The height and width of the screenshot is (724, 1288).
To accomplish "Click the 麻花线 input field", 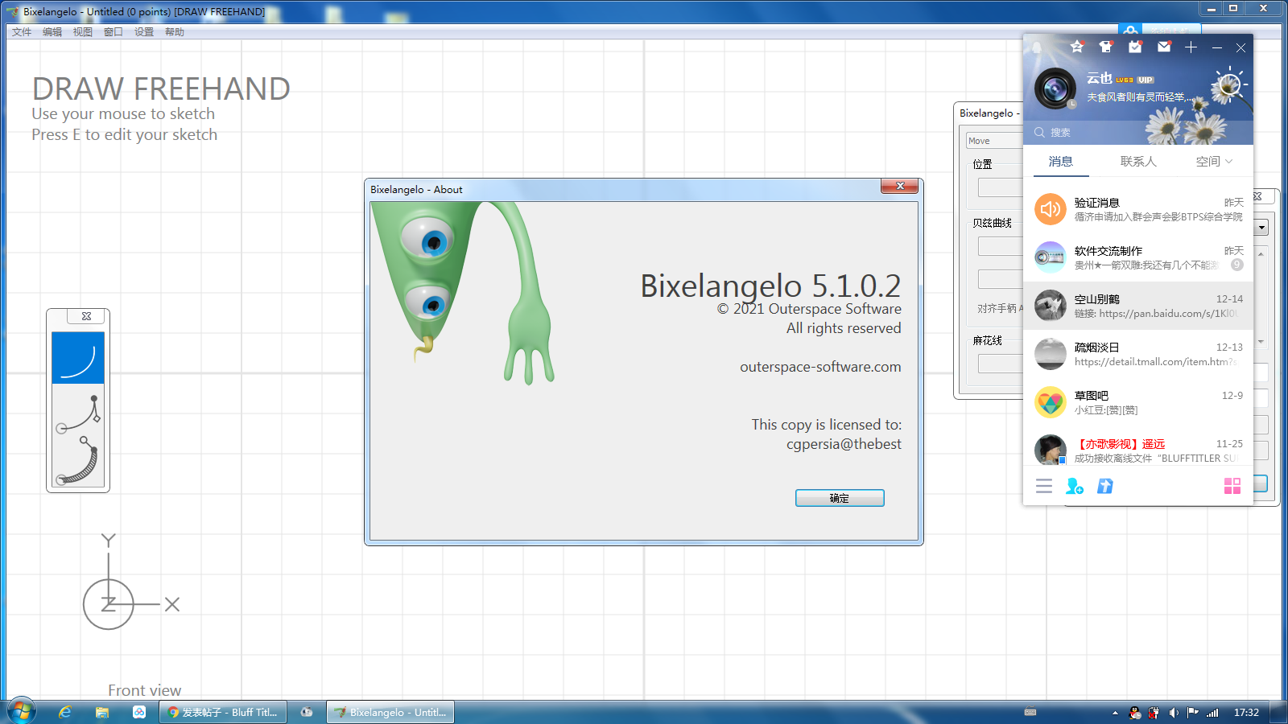I will (1001, 364).
